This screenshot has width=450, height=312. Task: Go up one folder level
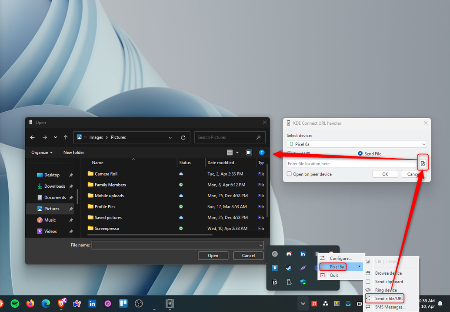[66, 137]
